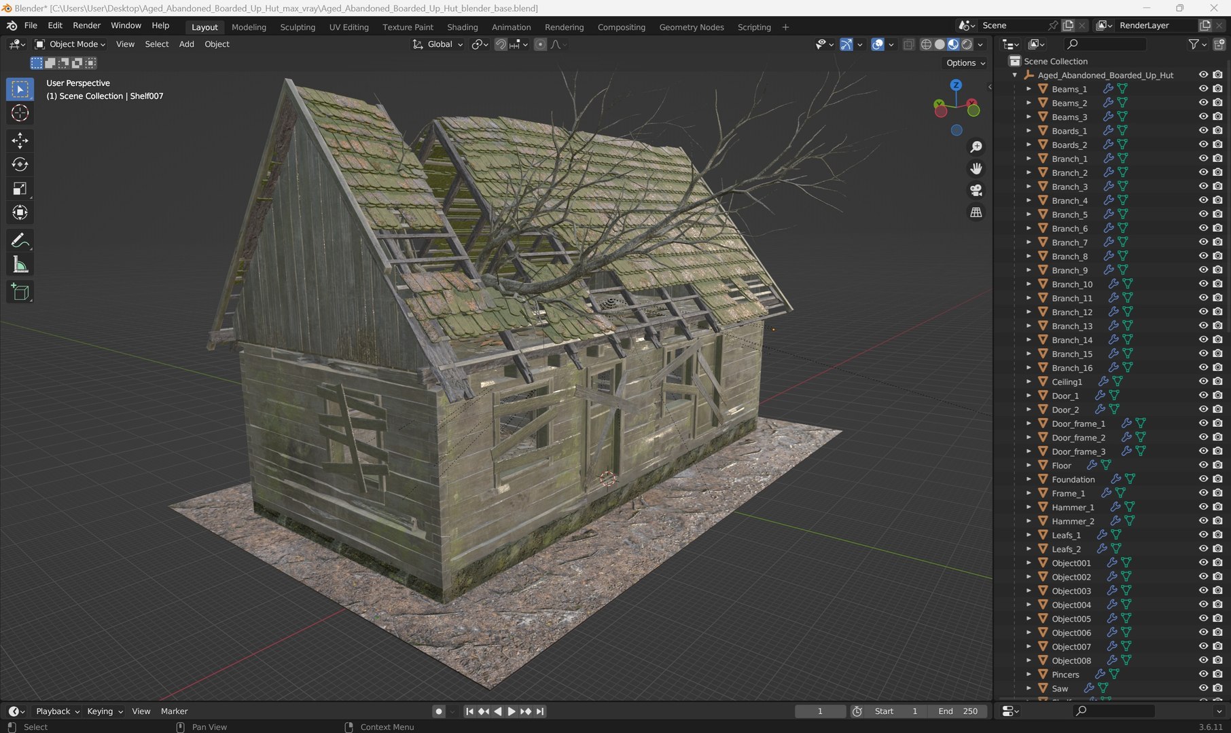Activate the Move tool
Viewport: 1231px width, 733px height.
pos(20,140)
